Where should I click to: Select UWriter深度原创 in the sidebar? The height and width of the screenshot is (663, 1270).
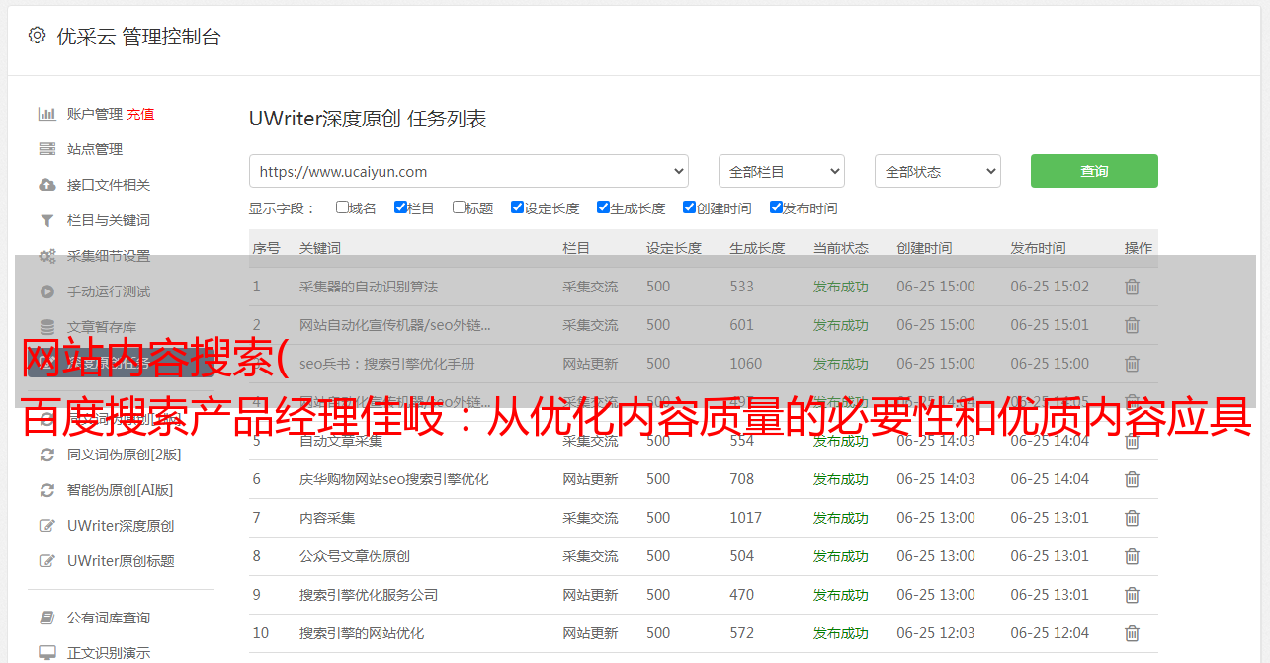pyautogui.click(x=121, y=526)
